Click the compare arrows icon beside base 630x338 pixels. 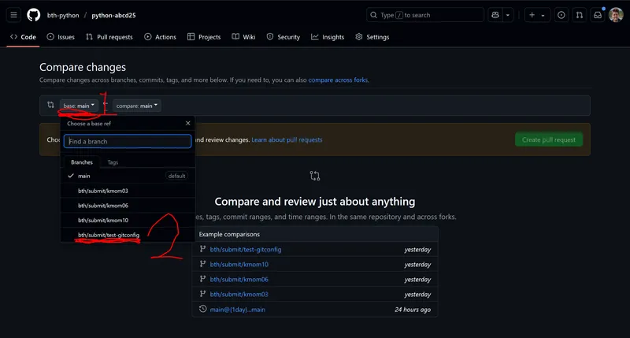coord(50,105)
